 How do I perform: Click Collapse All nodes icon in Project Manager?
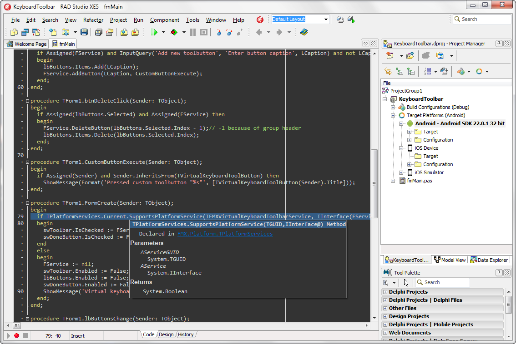tap(411, 71)
